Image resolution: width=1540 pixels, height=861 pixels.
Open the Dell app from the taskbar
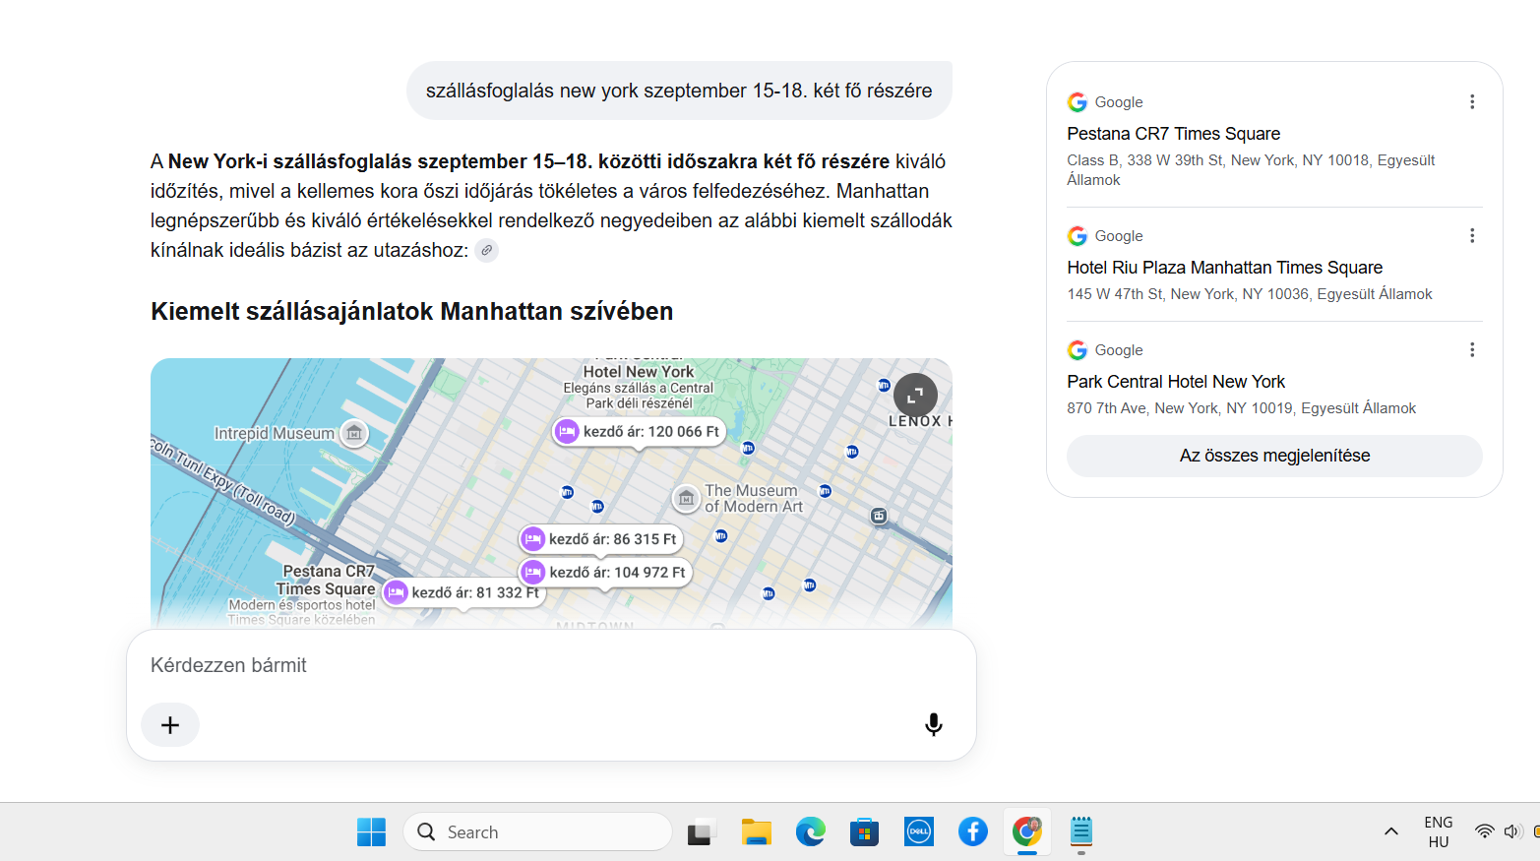(919, 832)
